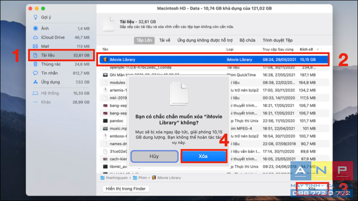The width and height of the screenshot is (358, 201).
Task: Click cach-kien presentation file icon
Action: pyautogui.click(x=105, y=159)
